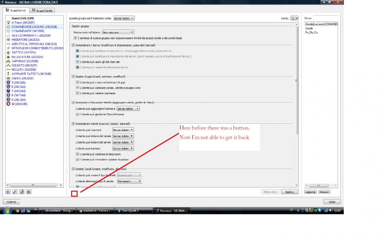
Task: Open the Server Admin group type dropdown at top
Action: click(124, 18)
